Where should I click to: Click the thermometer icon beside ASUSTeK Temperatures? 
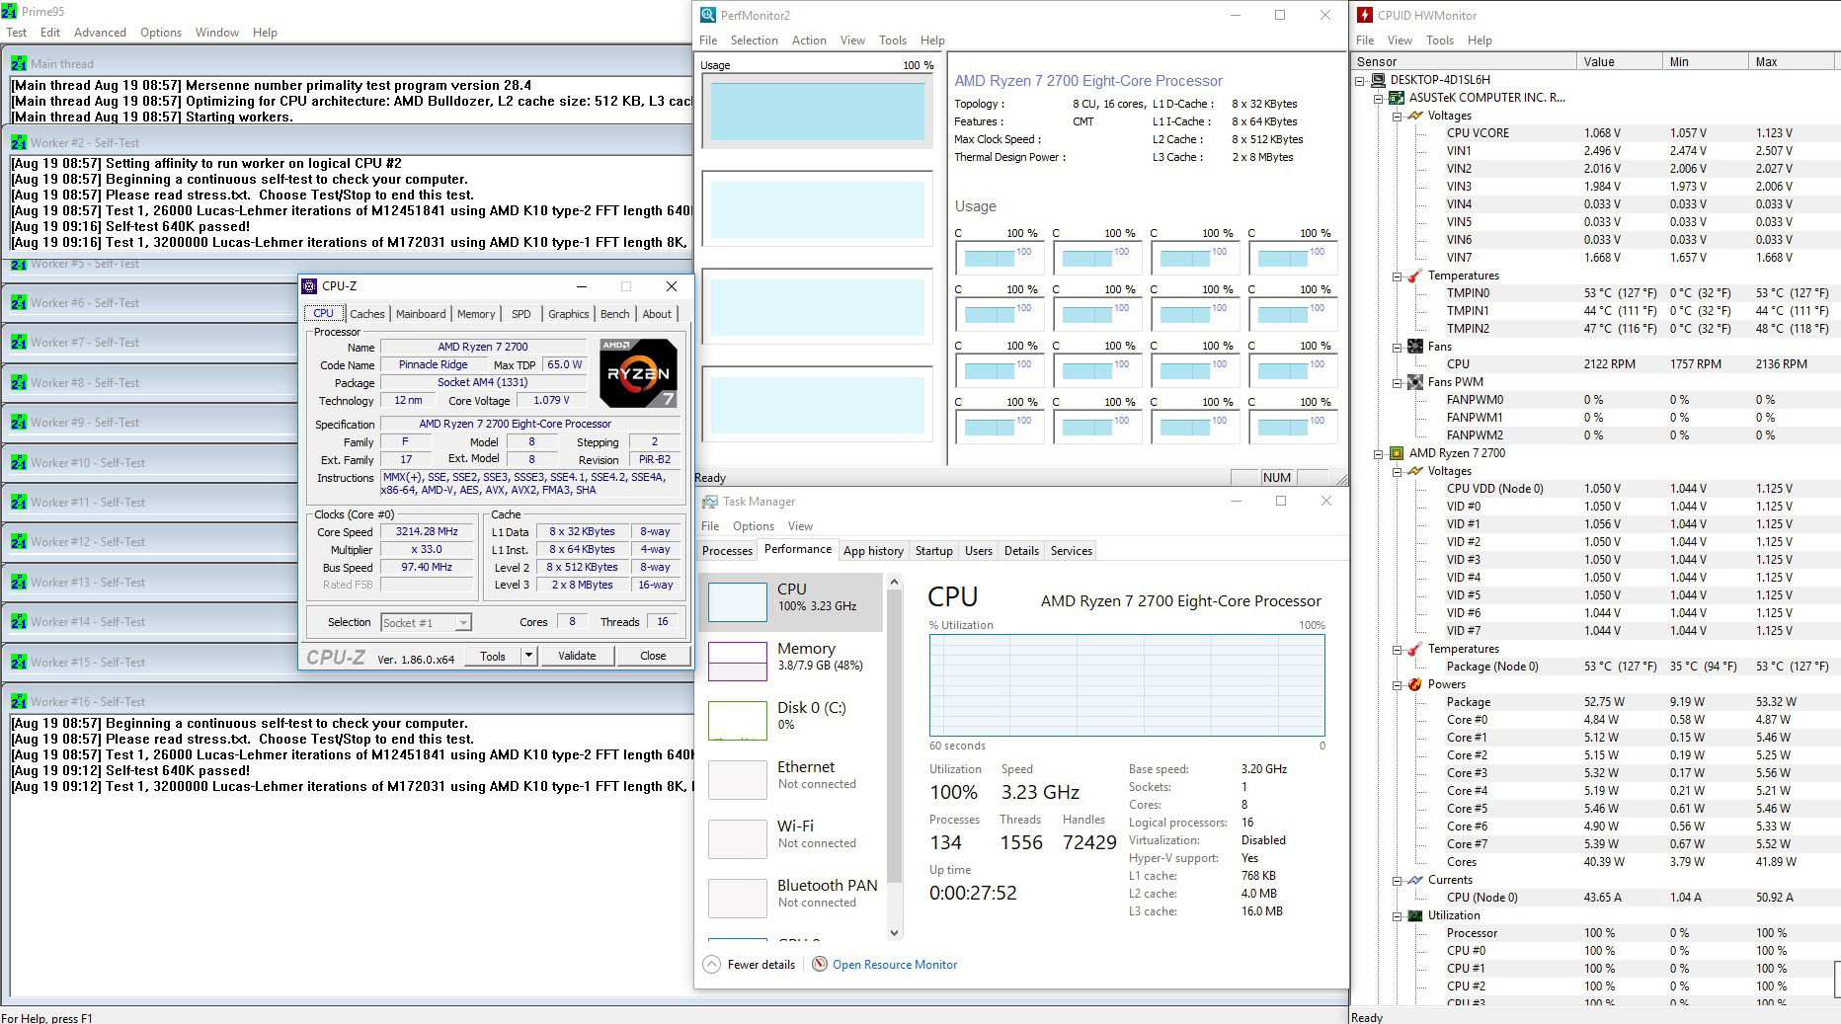pos(1415,276)
